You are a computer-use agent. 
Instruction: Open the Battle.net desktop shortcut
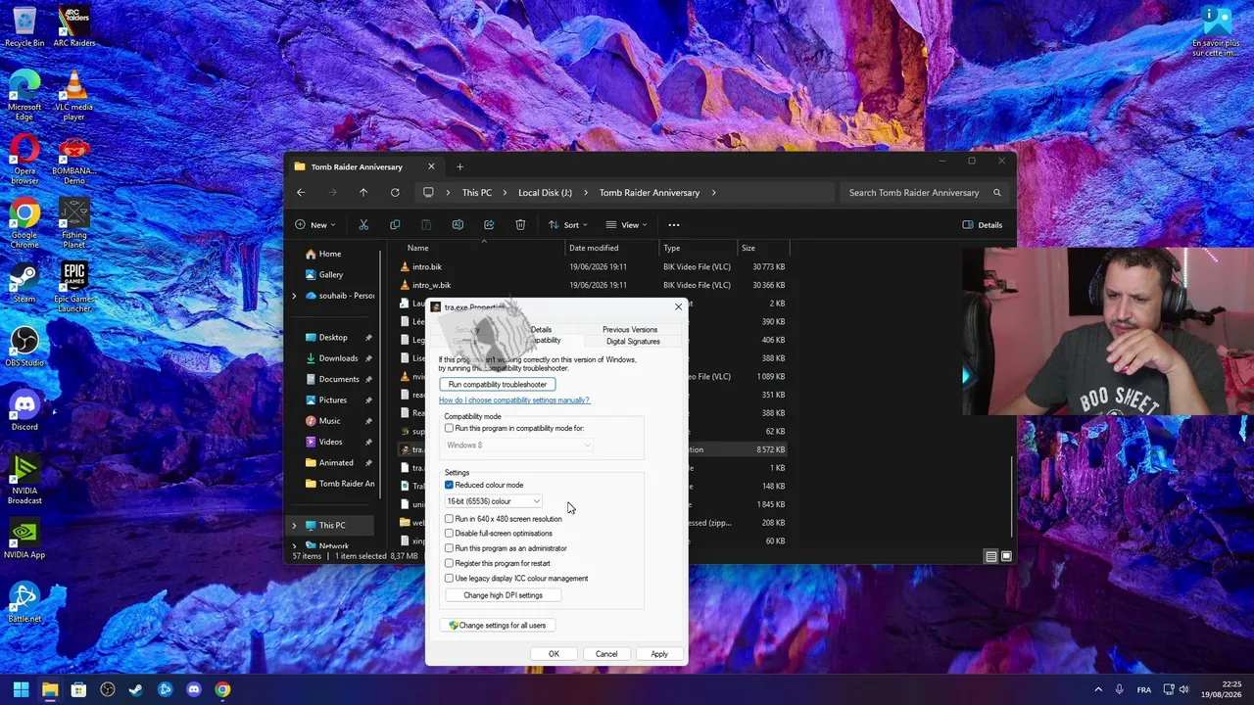(24, 601)
